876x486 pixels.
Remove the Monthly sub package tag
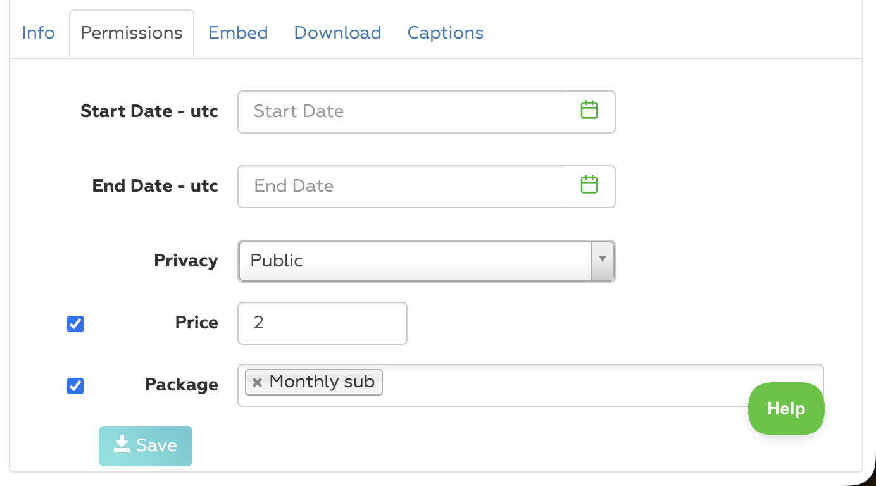point(257,382)
